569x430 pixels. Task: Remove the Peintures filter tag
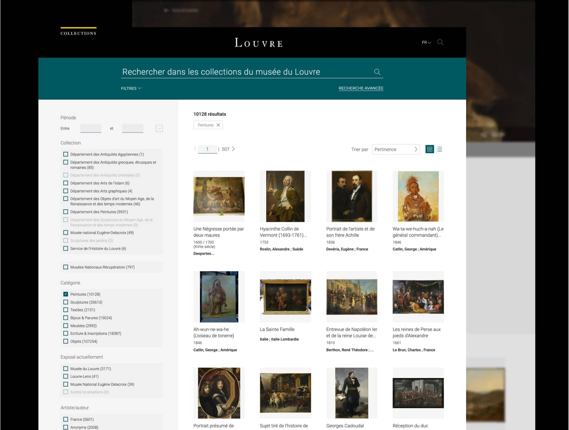click(218, 125)
